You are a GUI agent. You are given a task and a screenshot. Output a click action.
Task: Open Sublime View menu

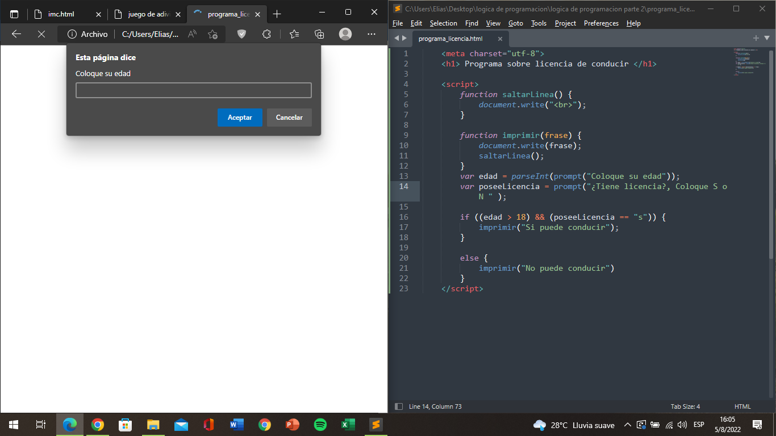[493, 23]
